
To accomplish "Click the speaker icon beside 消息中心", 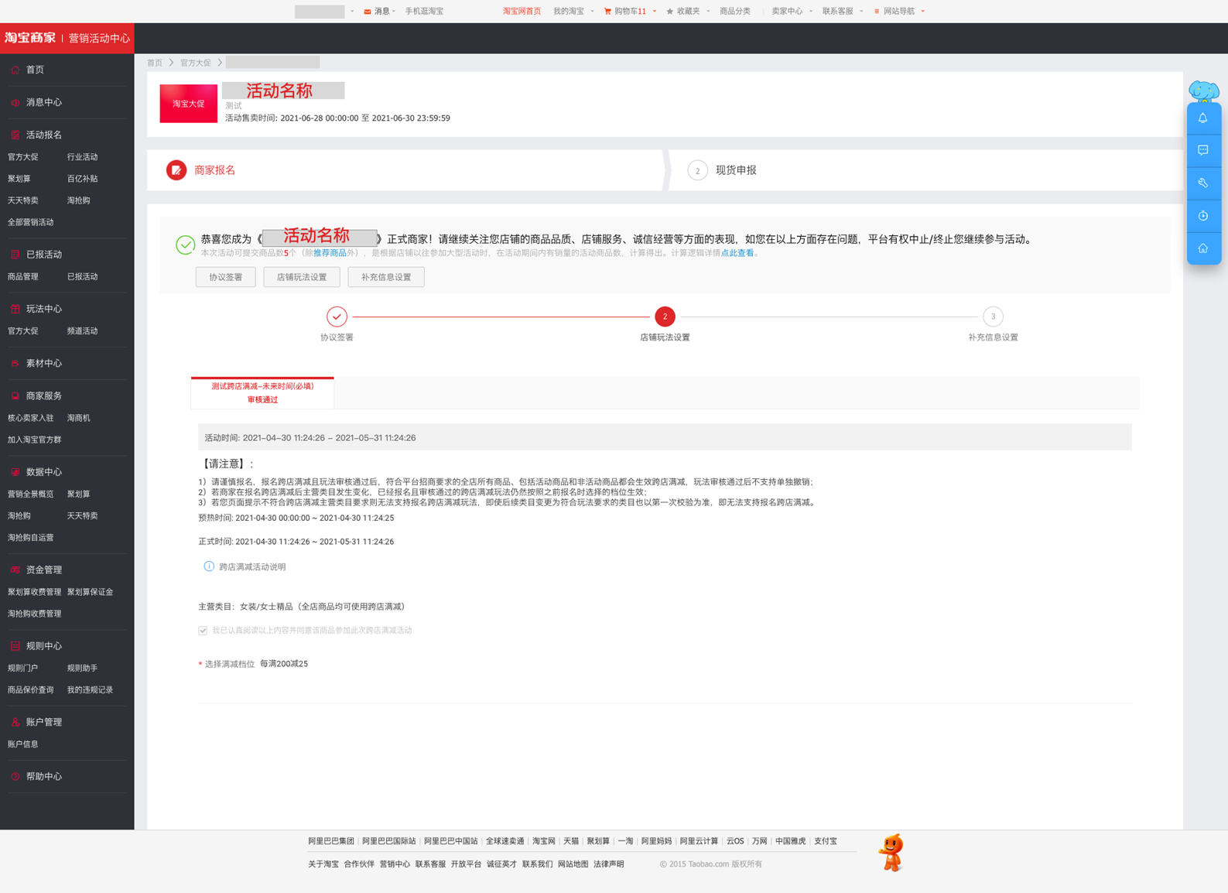I will [x=15, y=102].
